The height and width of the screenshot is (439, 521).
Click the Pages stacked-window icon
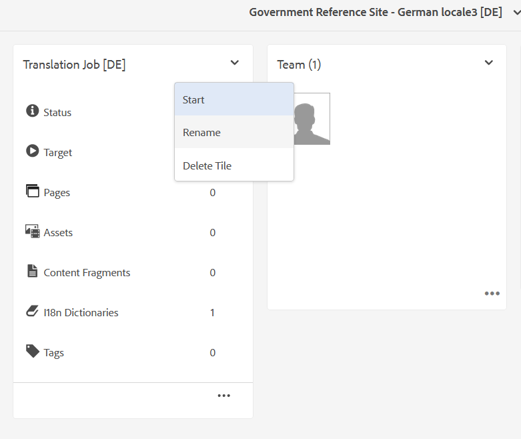click(x=32, y=191)
